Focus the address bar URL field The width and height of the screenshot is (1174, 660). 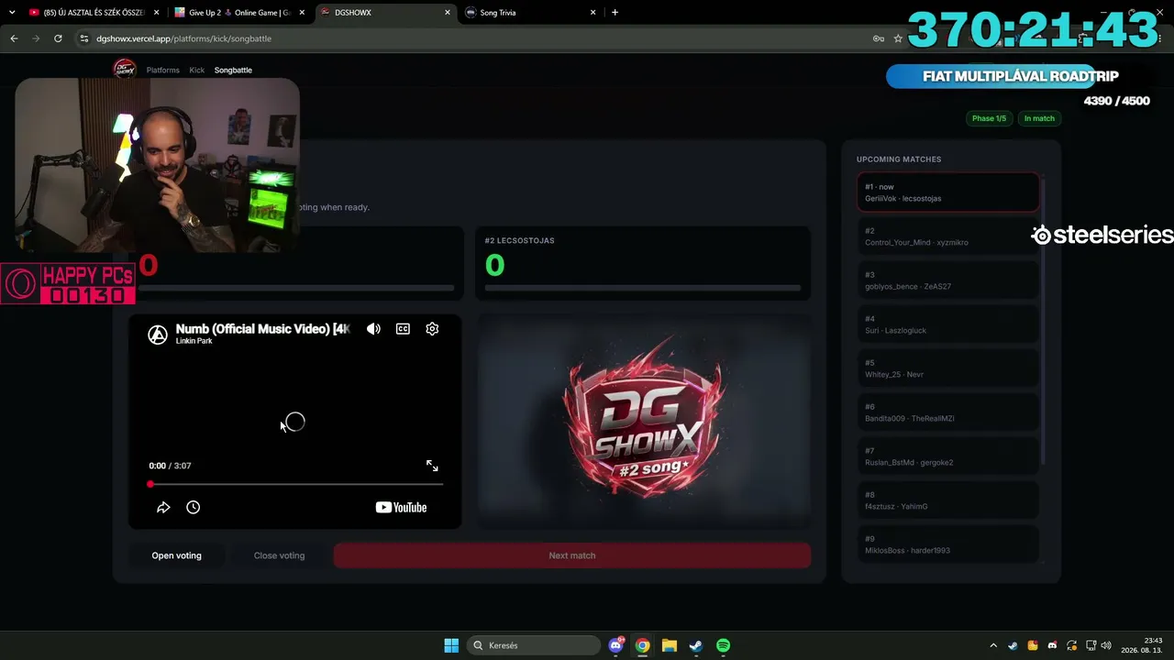pyautogui.click(x=477, y=38)
